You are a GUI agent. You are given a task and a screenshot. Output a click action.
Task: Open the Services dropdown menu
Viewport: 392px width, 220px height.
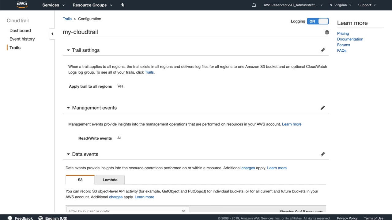pyautogui.click(x=54, y=5)
